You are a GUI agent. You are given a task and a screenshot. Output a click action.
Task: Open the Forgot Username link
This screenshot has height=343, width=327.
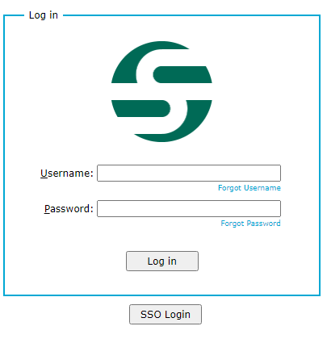[x=249, y=188]
